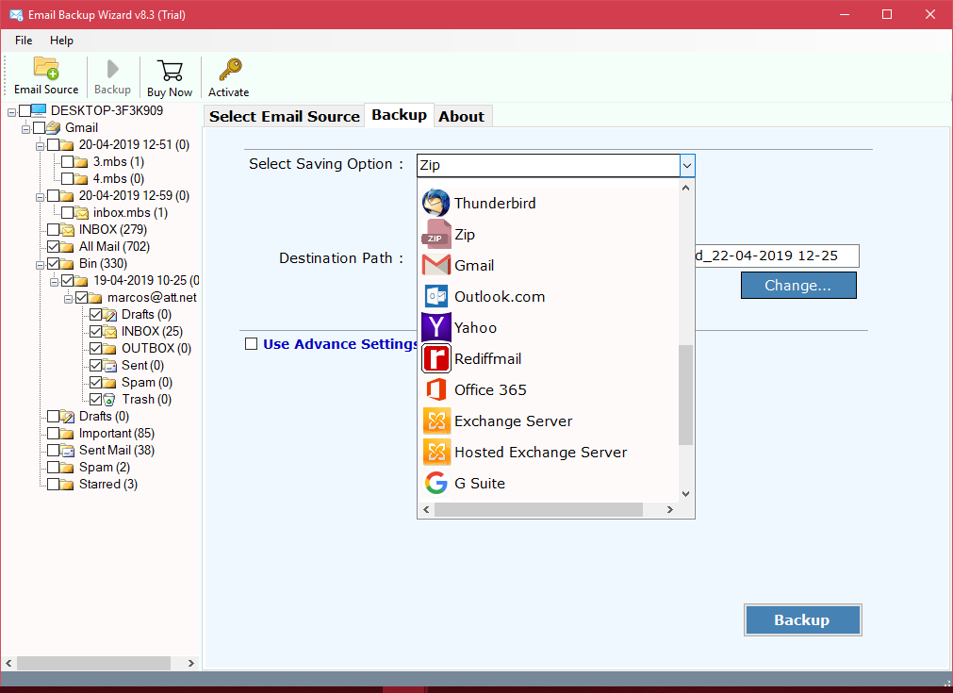Click the saving options list horizontal scrollbar thumb
The width and height of the screenshot is (953, 693).
pyautogui.click(x=538, y=509)
